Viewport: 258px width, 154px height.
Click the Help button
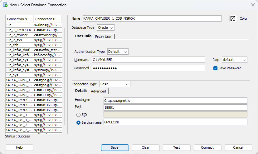point(19,147)
